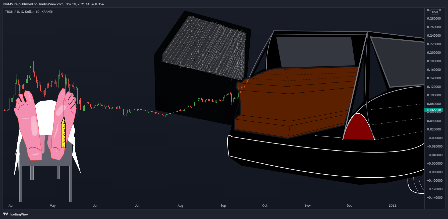Click the Apr label on time axis
448x219 pixels.
[x=11, y=206]
